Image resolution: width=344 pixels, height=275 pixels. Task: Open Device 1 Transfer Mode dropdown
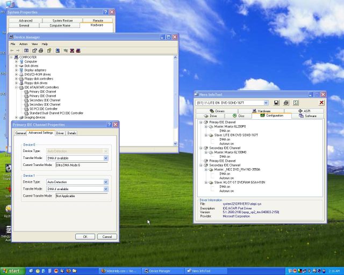pyautogui.click(x=106, y=189)
